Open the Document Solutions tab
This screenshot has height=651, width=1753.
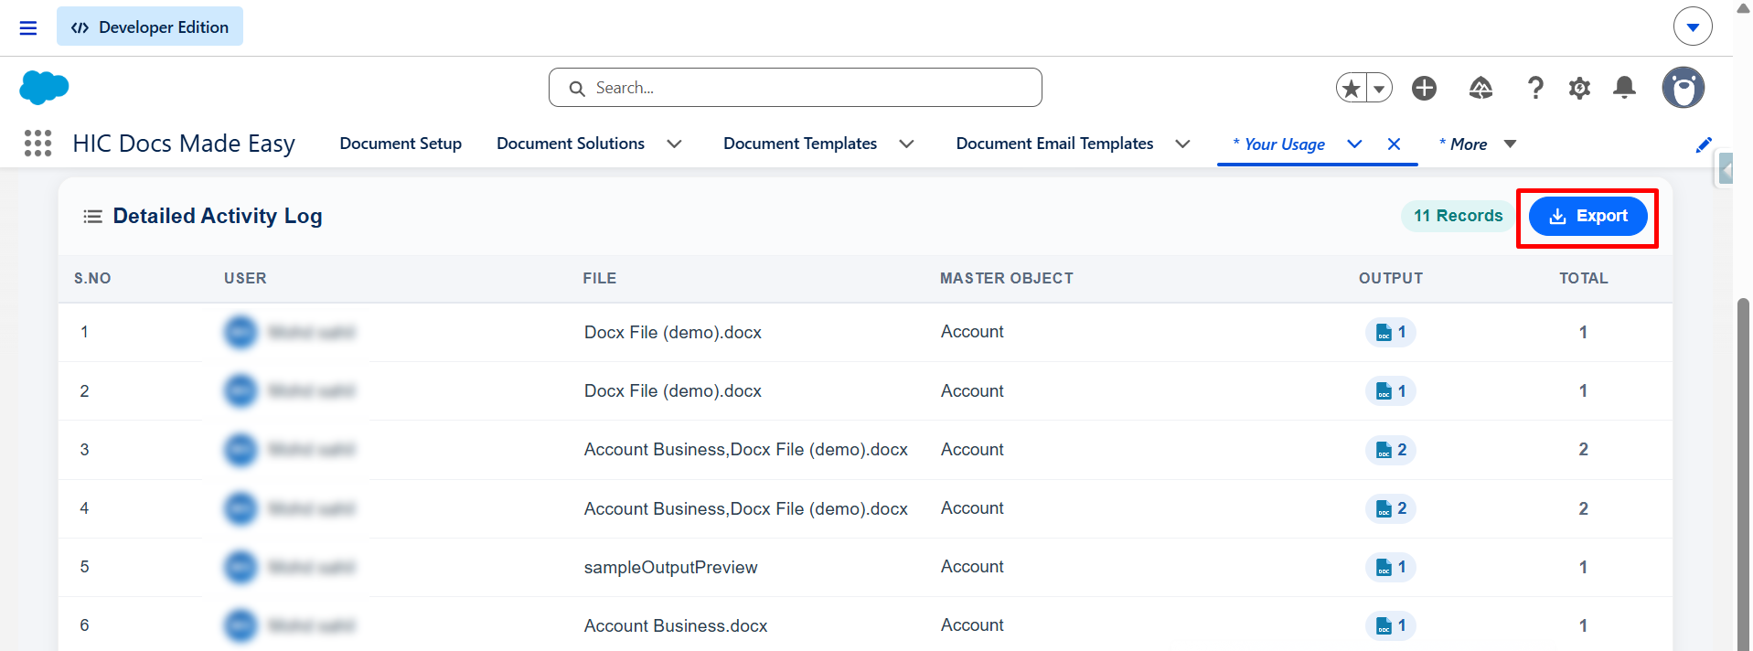[571, 144]
